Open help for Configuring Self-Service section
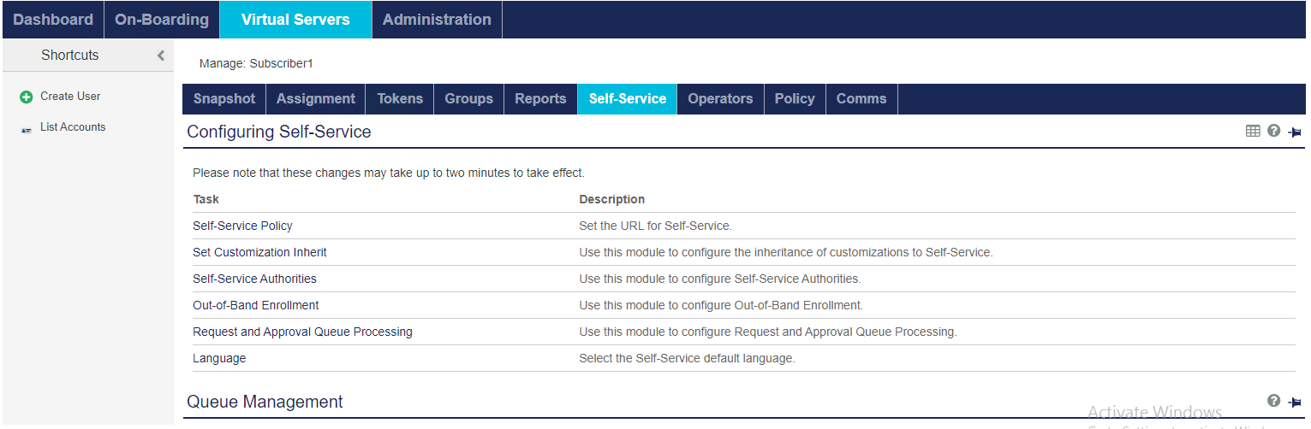 click(x=1273, y=131)
